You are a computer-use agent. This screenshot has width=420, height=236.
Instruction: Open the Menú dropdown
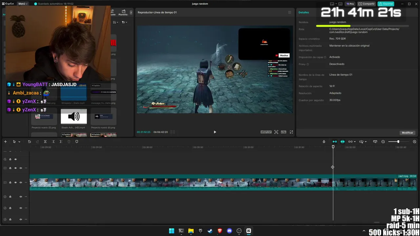click(23, 4)
